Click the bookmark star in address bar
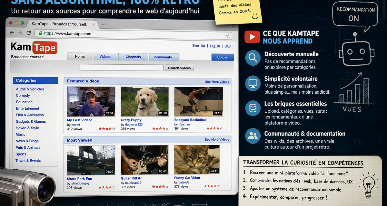The image size is (387, 206). click(228, 36)
